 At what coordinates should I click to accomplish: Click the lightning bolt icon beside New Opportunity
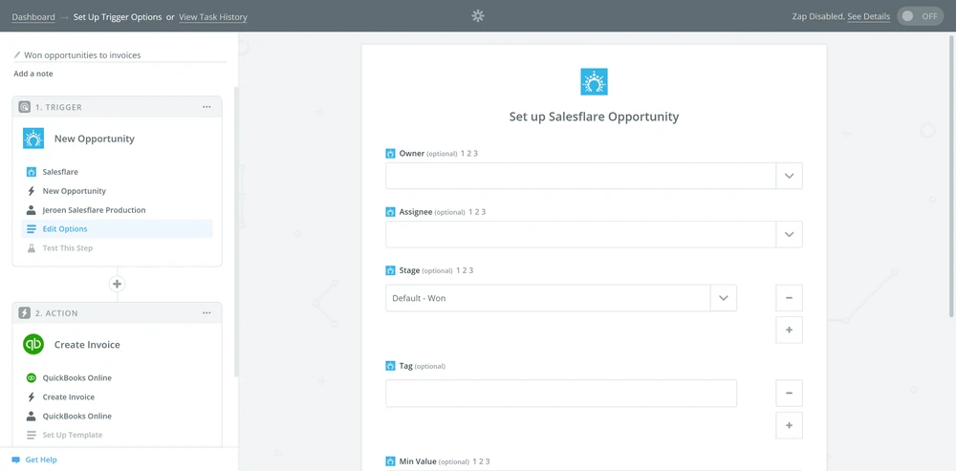pos(32,191)
